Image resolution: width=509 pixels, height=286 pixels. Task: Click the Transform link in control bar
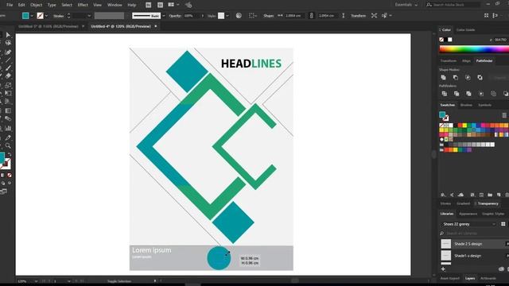click(358, 16)
